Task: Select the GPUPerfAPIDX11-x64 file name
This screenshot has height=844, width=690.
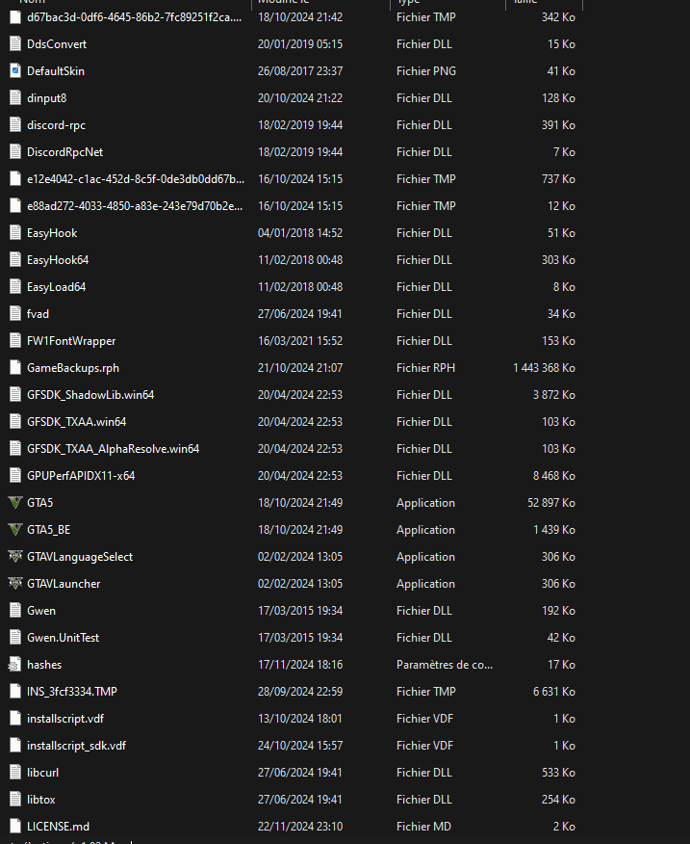Action: click(81, 476)
